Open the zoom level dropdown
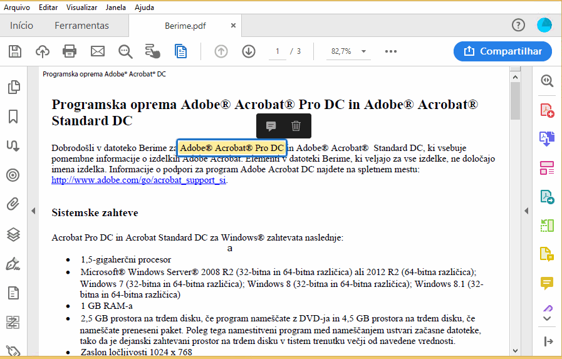The width and height of the screenshot is (562, 359). 364,51
